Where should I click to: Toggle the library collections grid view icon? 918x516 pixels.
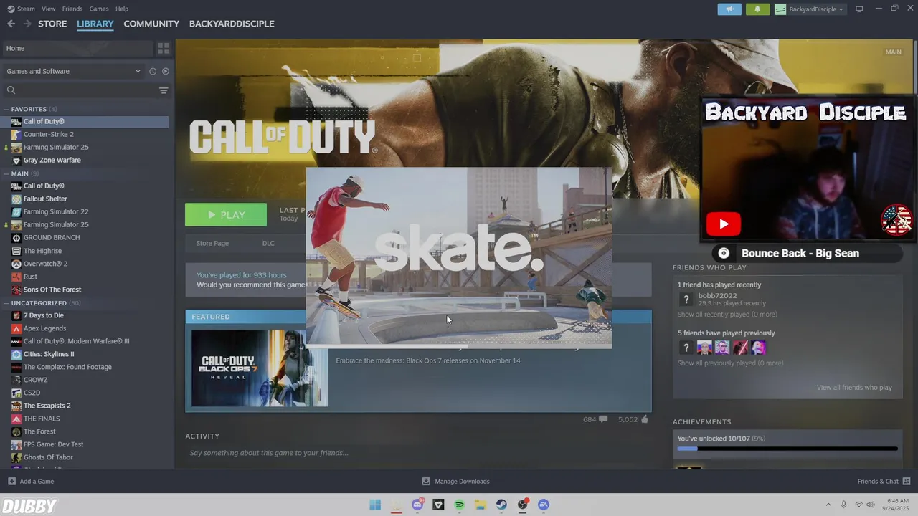tap(164, 48)
